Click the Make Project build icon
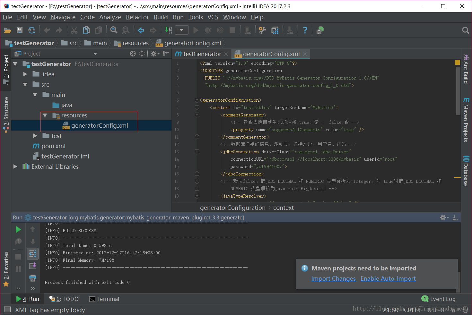Screen dimensions: 472x315 [168, 30]
